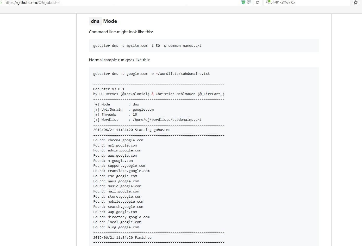Click 'Found: cse.google.com' line

(115, 176)
